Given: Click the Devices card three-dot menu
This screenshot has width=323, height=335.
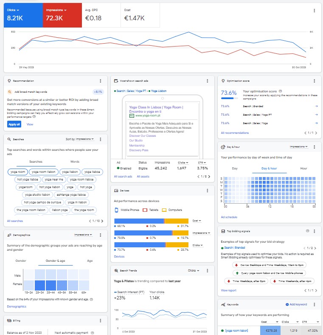Looking at the screenshot, I should (207, 191).
